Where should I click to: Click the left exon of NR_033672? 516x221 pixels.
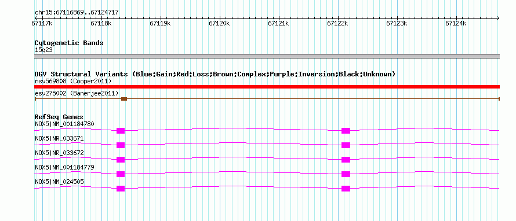(121, 160)
